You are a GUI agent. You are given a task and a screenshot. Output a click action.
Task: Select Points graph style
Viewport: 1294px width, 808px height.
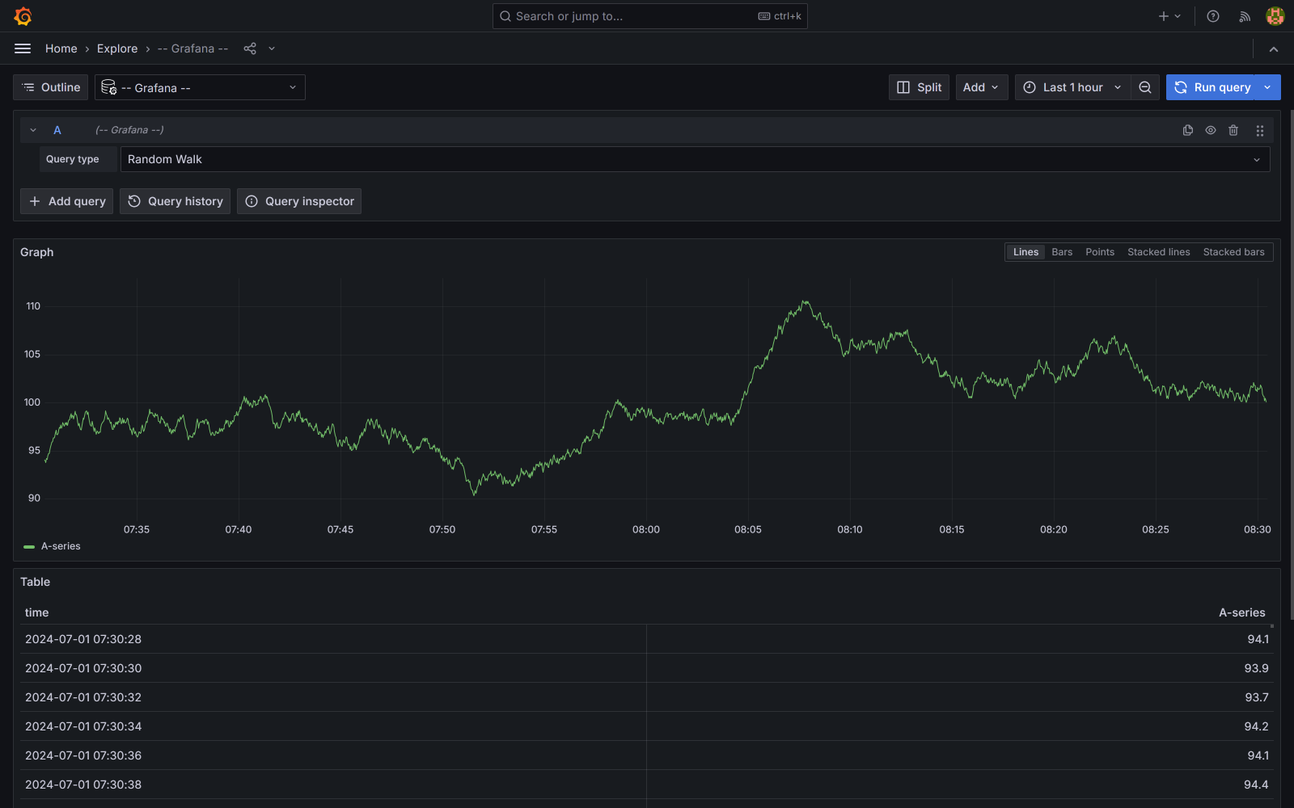[1100, 252]
